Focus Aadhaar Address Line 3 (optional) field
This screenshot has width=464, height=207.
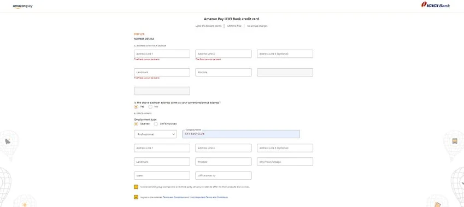click(x=285, y=54)
